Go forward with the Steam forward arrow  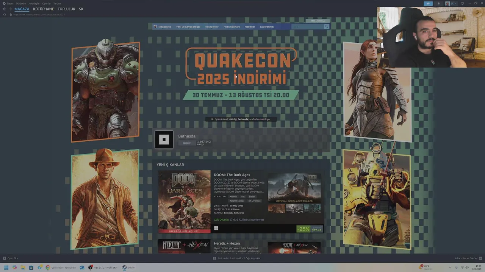(x=10, y=9)
